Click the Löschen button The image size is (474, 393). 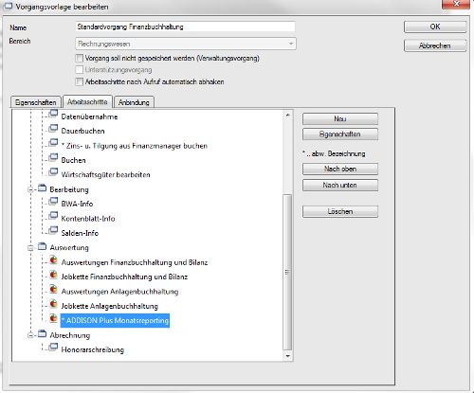340,211
